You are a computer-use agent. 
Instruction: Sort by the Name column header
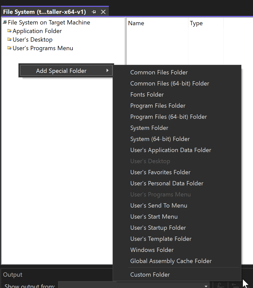(136, 23)
